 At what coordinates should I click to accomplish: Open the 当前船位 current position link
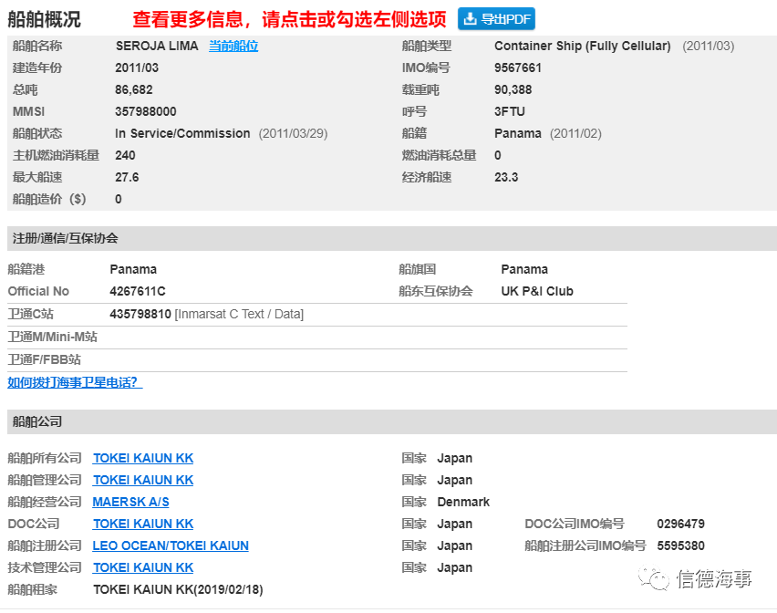(233, 47)
